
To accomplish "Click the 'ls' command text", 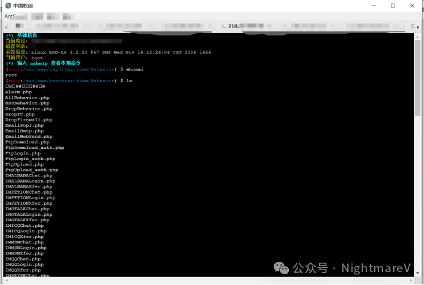I will 129,81.
